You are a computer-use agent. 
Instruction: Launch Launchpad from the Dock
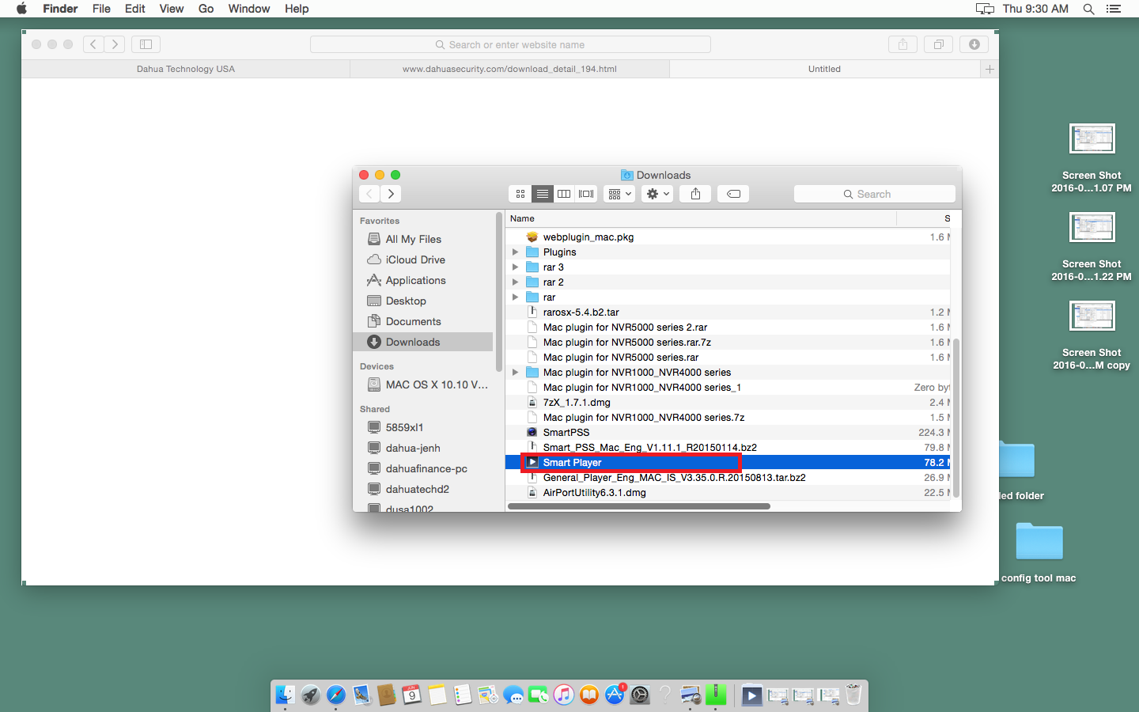[x=311, y=695]
